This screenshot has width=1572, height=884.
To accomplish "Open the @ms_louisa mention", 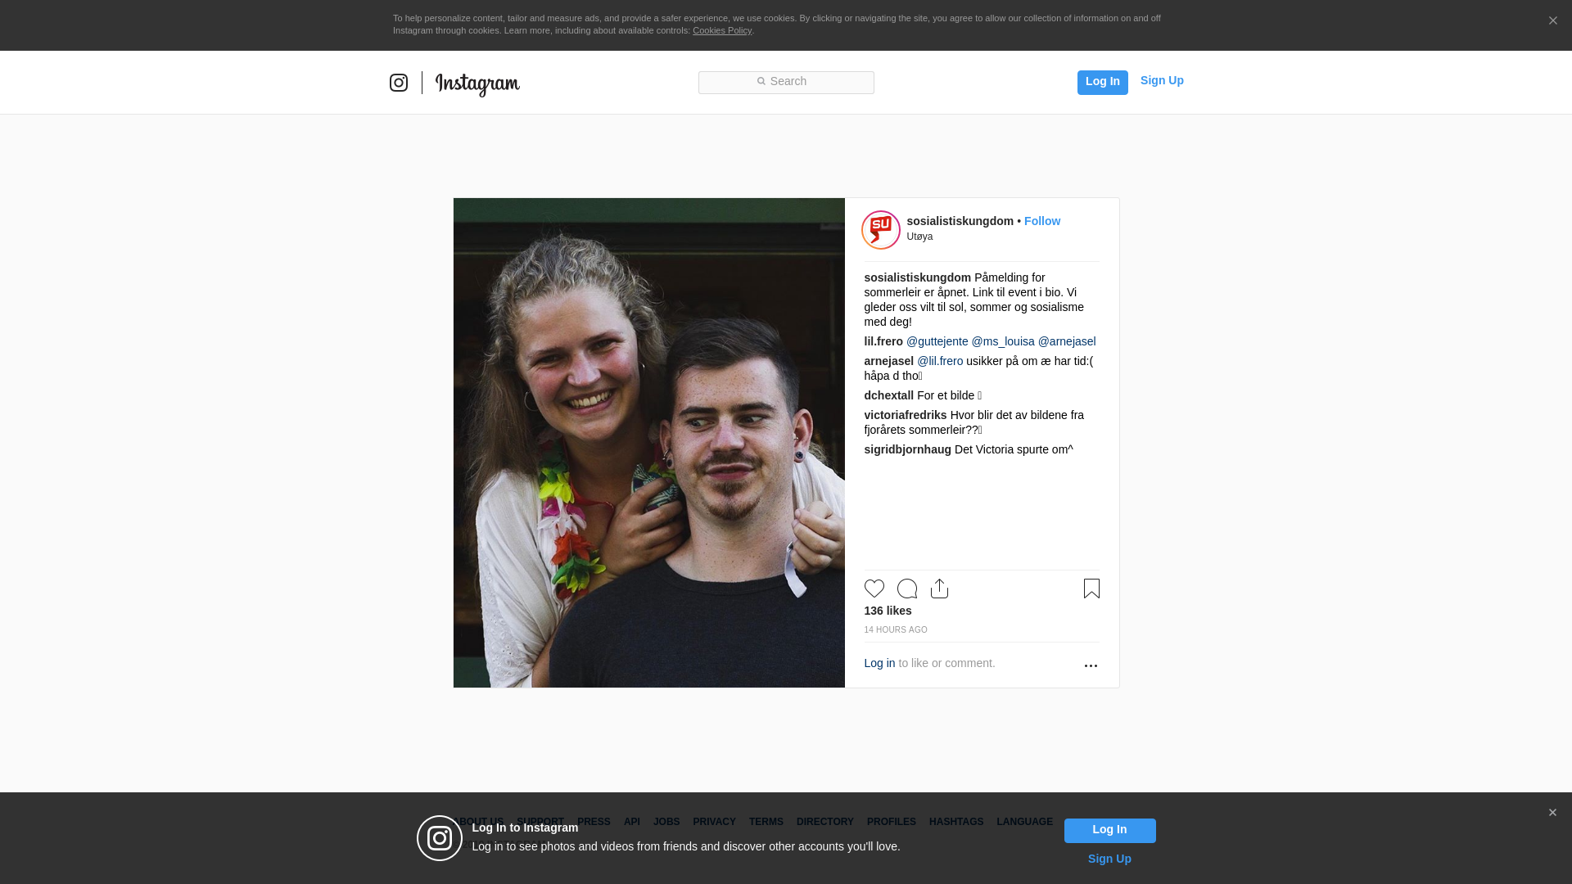I will point(1003,341).
